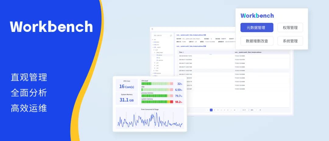Click the root.__system.audit._Data_Analyst.address column header
The image size is (329, 141).
point(248,52)
